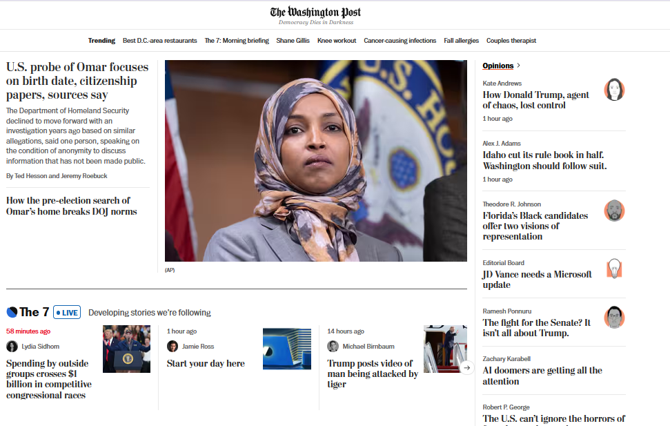Click Theodore R. Johnson portrait icon

pos(614,211)
